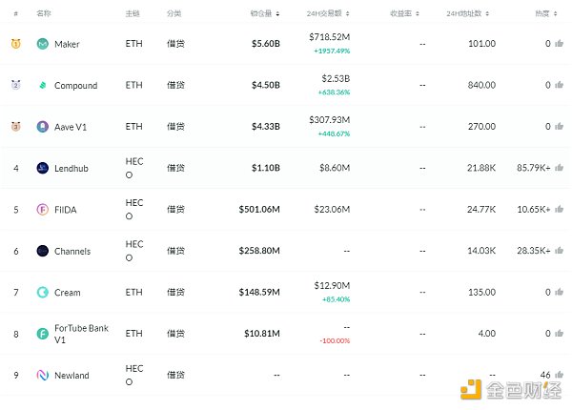Viewport: 572px width, 410px height.
Task: Toggle the thumbs-up on the Cream row
Action: tap(561, 293)
